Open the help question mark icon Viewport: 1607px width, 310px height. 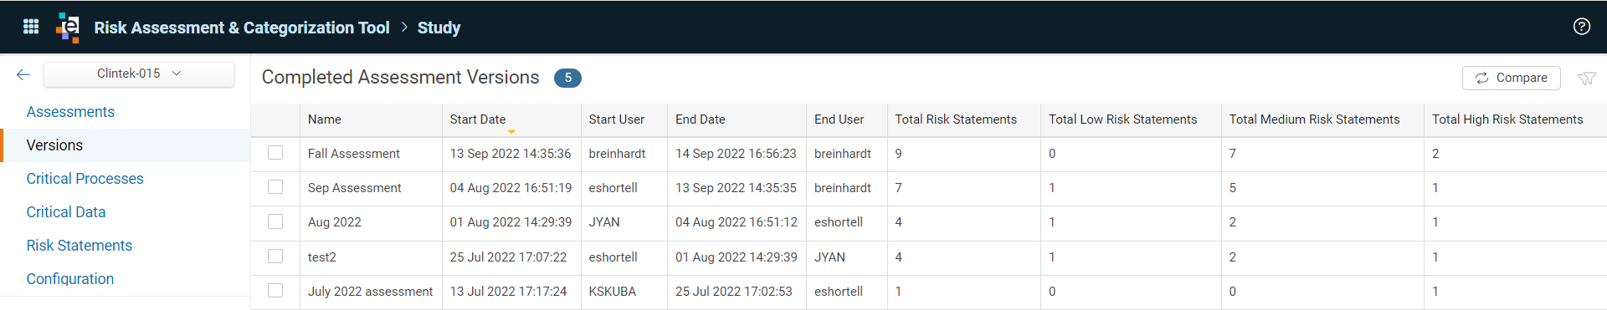pos(1581,27)
